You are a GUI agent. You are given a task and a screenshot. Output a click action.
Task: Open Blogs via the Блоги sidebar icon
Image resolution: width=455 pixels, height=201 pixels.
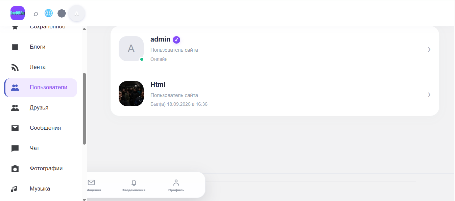click(x=15, y=47)
